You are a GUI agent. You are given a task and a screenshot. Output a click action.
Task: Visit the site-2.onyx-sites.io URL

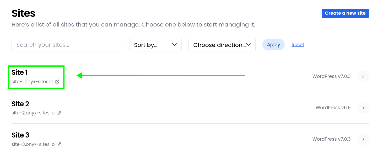pos(33,113)
